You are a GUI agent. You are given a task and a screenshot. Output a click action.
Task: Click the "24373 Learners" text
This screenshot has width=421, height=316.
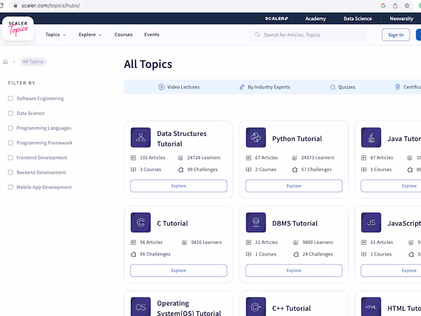[318, 157]
